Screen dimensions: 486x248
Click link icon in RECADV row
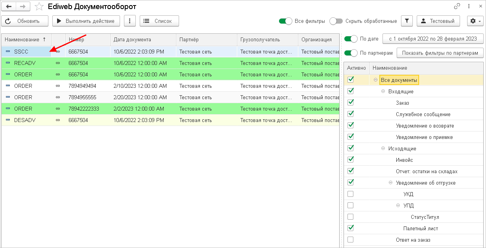click(x=58, y=63)
